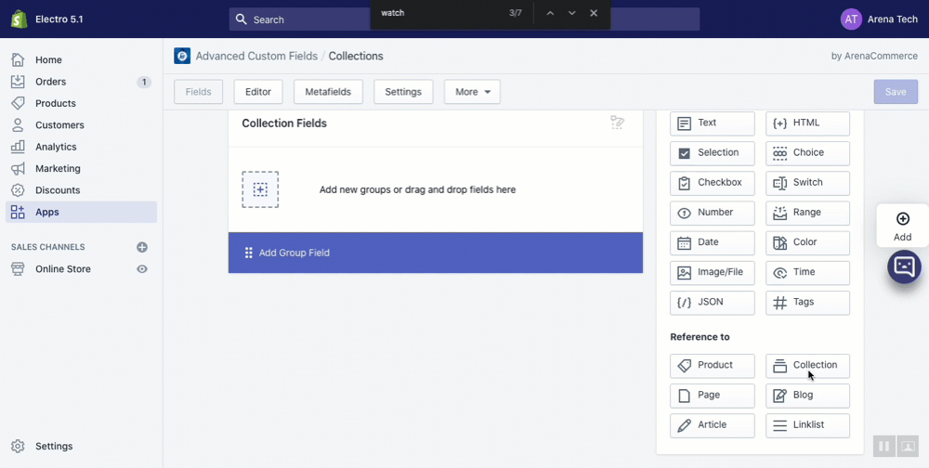The image size is (929, 468).
Task: Add a Number field type
Action: tap(713, 213)
